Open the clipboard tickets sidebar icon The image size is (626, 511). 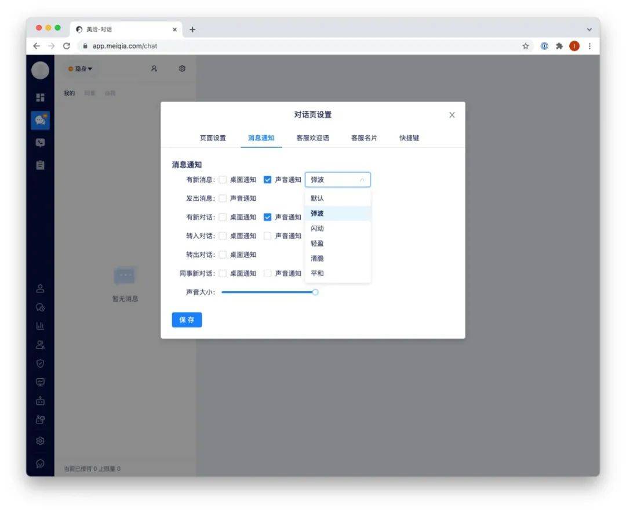[x=41, y=165]
